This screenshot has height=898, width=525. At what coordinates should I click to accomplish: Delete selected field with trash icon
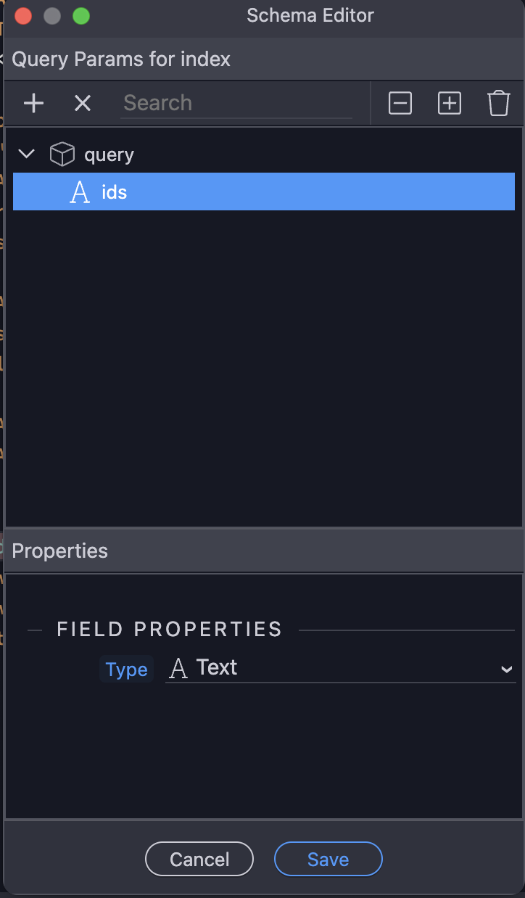(499, 104)
